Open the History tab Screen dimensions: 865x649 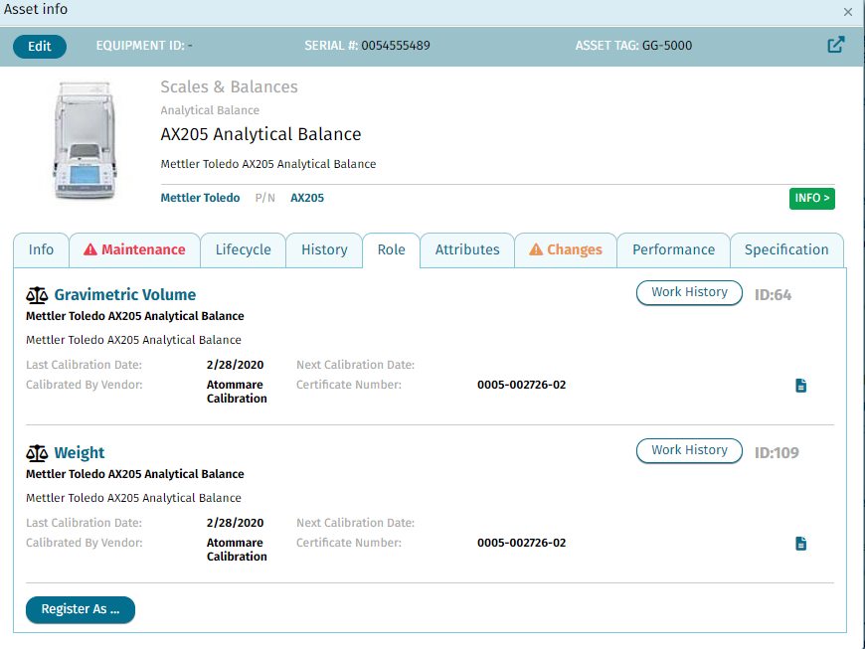pyautogui.click(x=324, y=250)
